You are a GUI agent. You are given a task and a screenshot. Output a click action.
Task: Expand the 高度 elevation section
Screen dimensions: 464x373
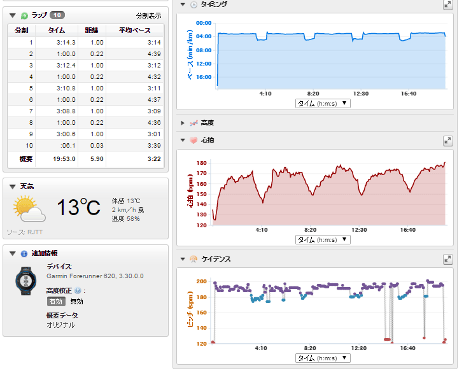click(183, 123)
